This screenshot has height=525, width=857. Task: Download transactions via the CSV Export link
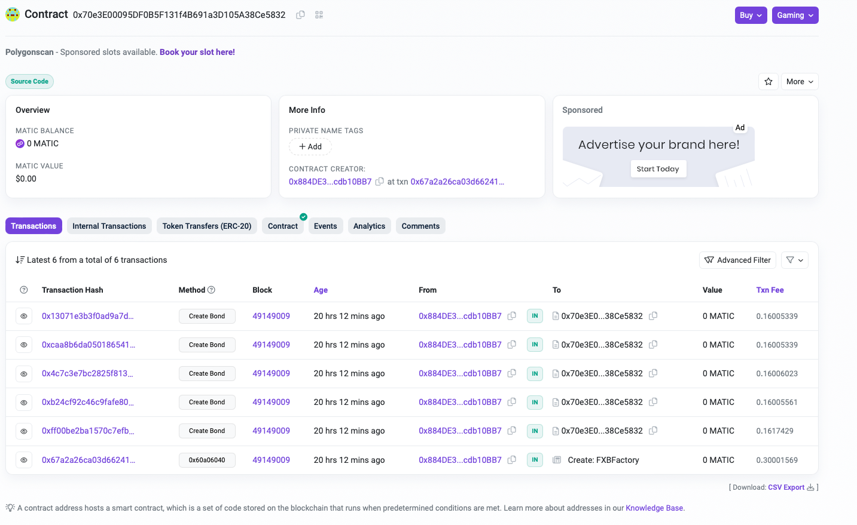click(786, 487)
